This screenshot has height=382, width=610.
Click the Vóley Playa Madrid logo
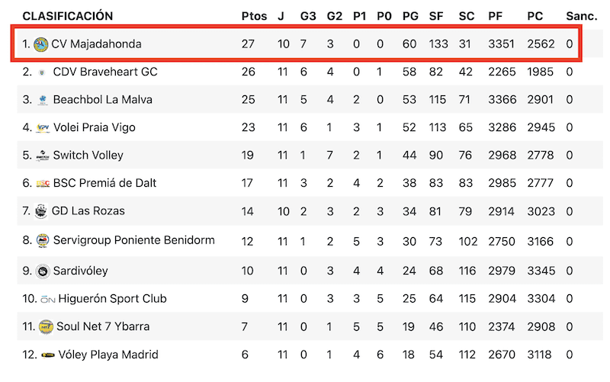[48, 355]
